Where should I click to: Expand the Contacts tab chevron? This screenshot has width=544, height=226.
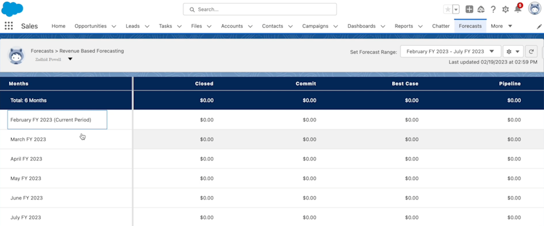pyautogui.click(x=290, y=26)
